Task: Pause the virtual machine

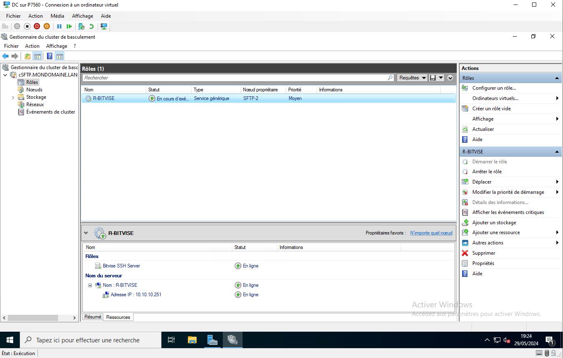Action: coord(59,26)
